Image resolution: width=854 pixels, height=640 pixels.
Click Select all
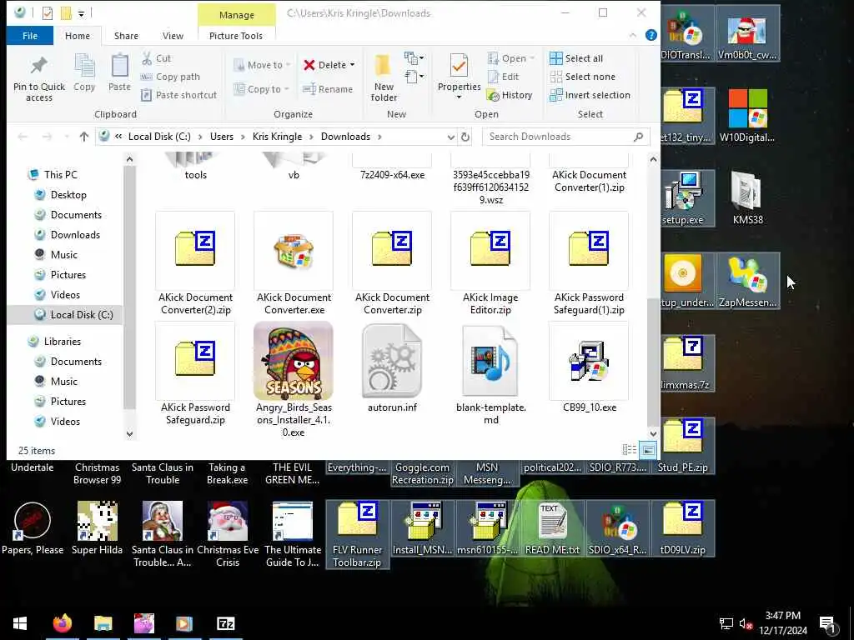577,58
